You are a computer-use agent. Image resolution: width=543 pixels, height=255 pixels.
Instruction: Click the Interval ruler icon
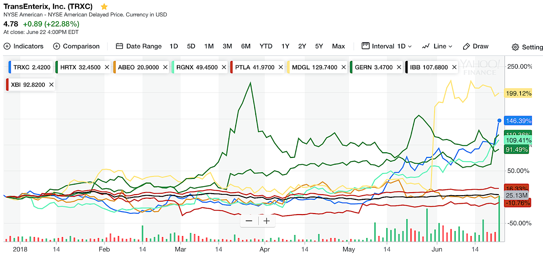pos(366,46)
